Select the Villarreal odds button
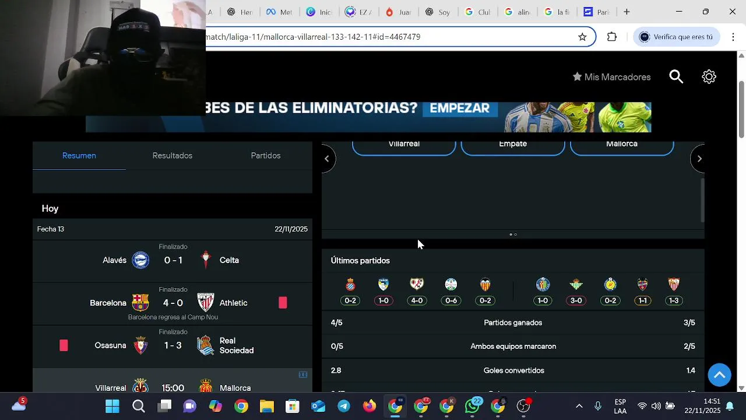 [404, 148]
